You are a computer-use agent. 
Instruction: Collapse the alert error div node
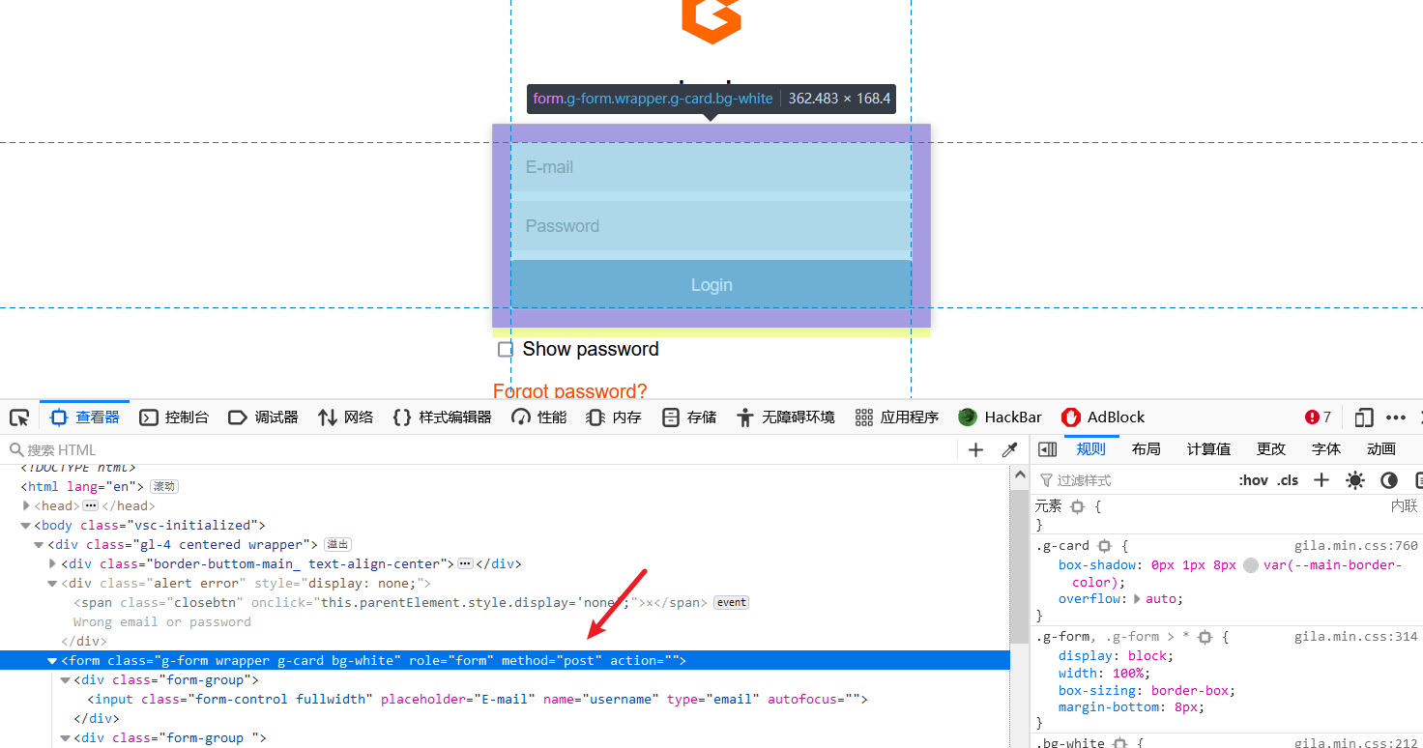click(53, 584)
